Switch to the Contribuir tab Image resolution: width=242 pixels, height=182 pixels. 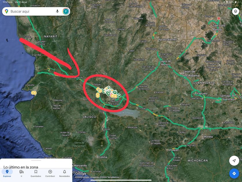(50, 173)
